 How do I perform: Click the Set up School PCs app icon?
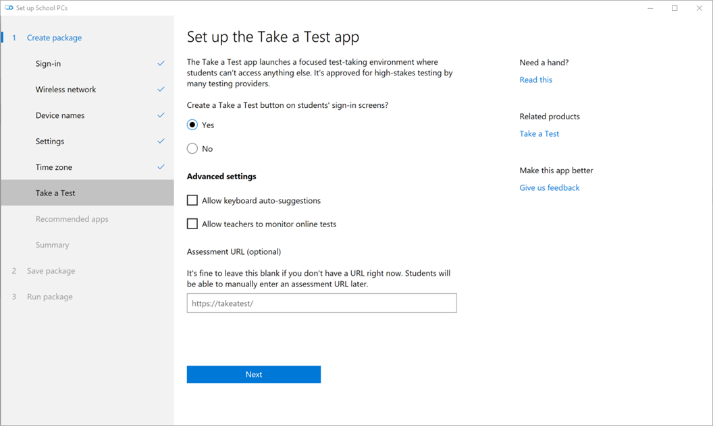(9, 8)
